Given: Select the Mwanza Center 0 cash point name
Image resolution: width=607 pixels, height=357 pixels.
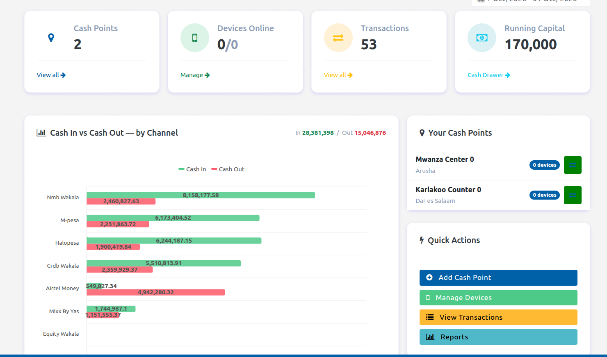Looking at the screenshot, I should click(445, 159).
